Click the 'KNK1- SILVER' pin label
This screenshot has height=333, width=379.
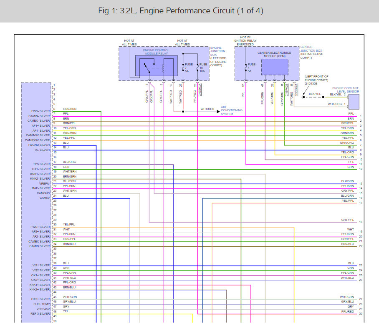[40, 174]
